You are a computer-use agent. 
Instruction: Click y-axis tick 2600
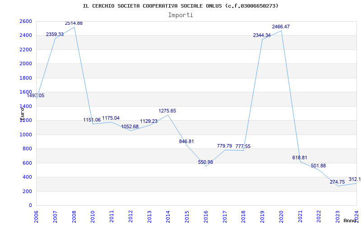(x=25, y=21)
